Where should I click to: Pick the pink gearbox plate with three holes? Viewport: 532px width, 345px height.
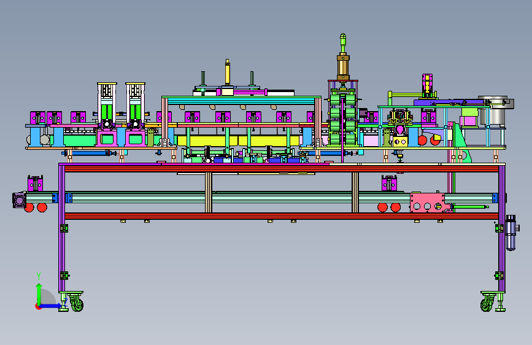(x=428, y=203)
